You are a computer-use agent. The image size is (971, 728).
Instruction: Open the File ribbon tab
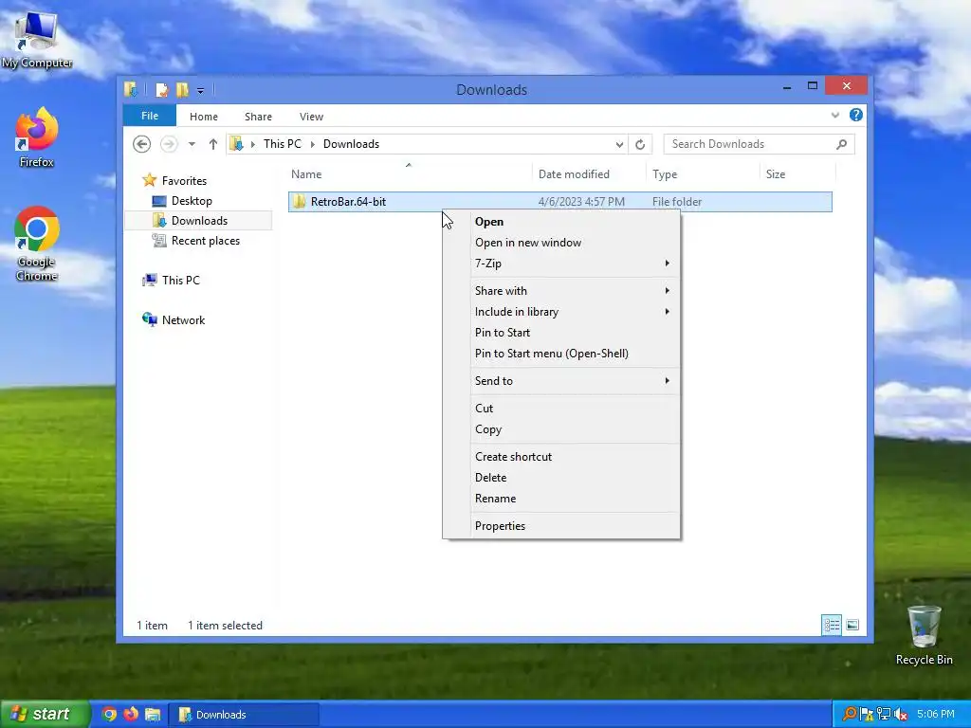point(150,116)
